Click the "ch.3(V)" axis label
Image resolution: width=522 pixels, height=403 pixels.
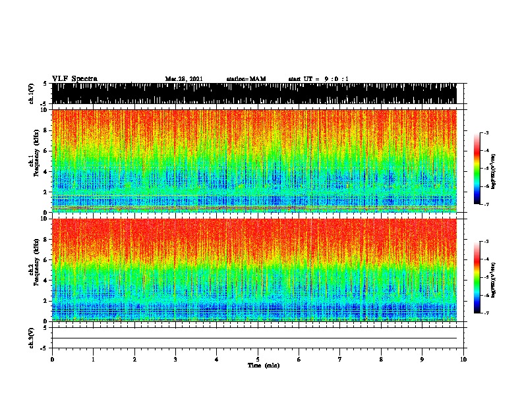(31, 338)
